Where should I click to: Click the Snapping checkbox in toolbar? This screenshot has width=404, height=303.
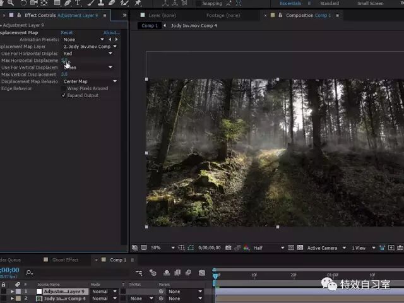pos(198,4)
